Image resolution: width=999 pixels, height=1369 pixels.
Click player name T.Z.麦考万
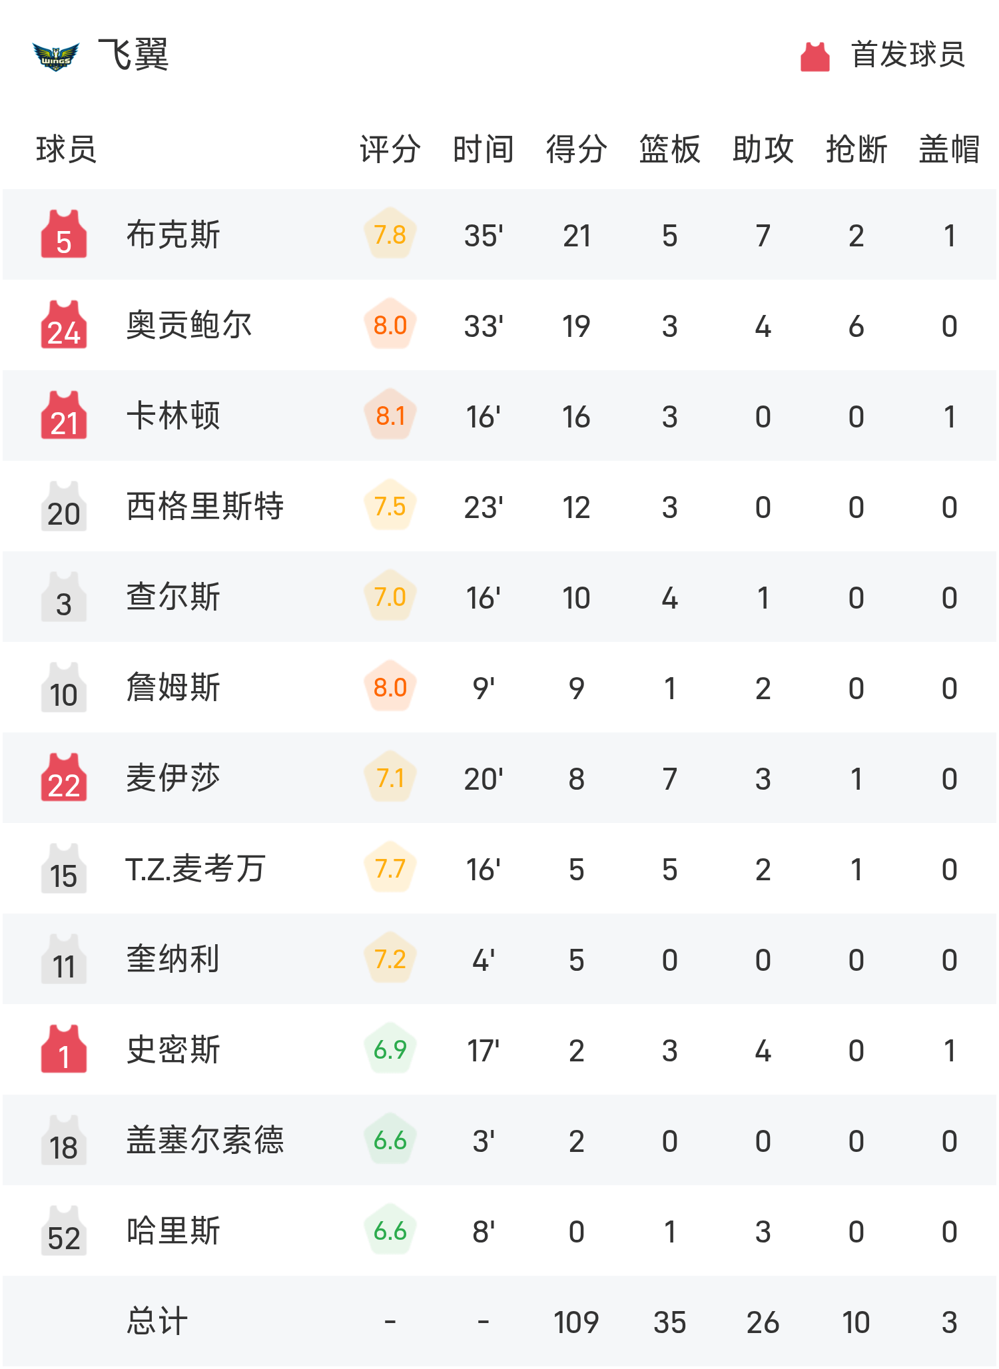[x=195, y=868]
